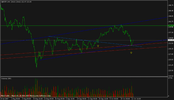174x100 pixels.
Task: Select the green 240.01 horizontal line label
Action: click(x=171, y=25)
